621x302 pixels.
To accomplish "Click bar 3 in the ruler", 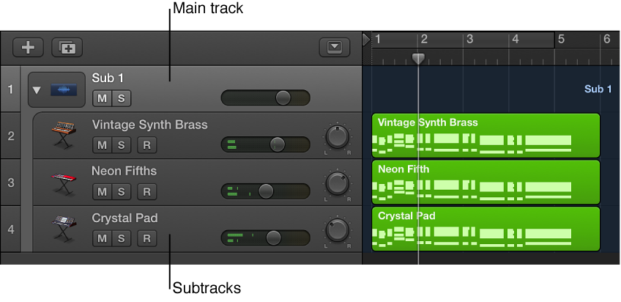I will (x=470, y=40).
